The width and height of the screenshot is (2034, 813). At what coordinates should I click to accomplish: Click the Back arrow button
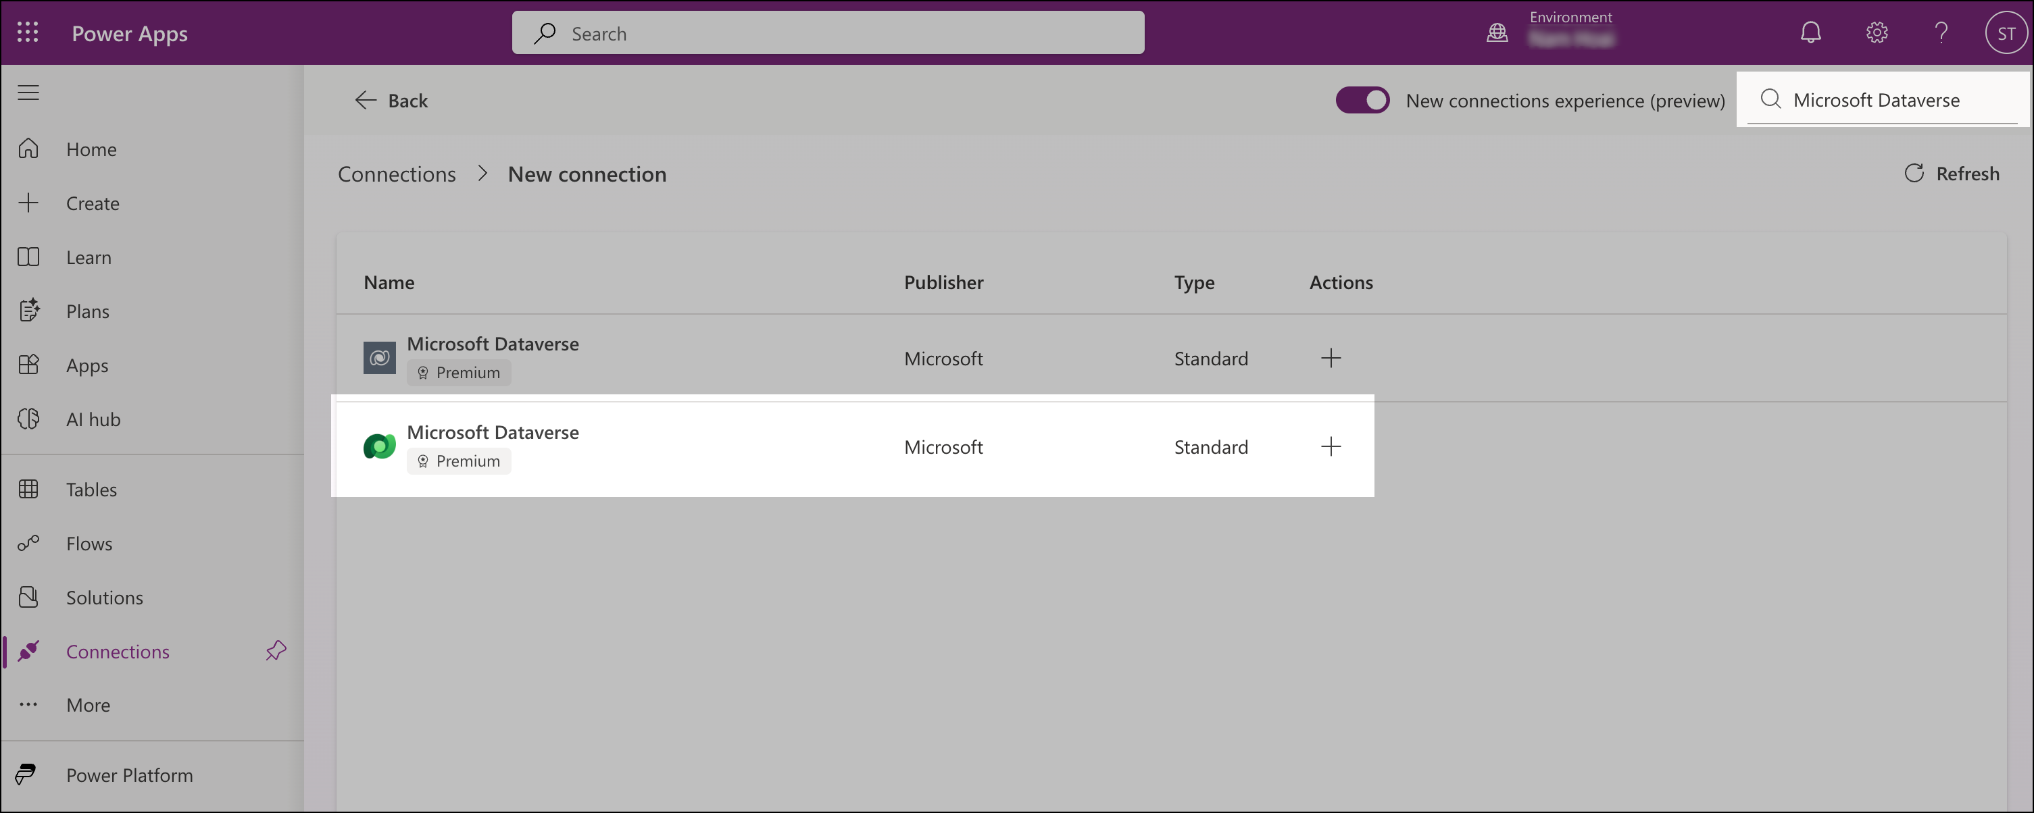pyautogui.click(x=391, y=100)
